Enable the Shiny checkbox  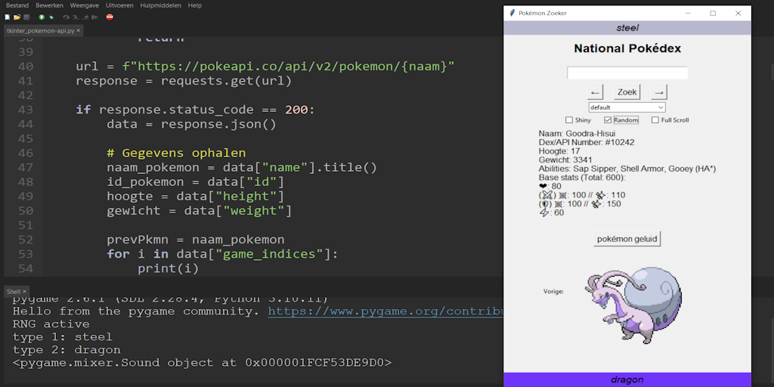(x=569, y=120)
